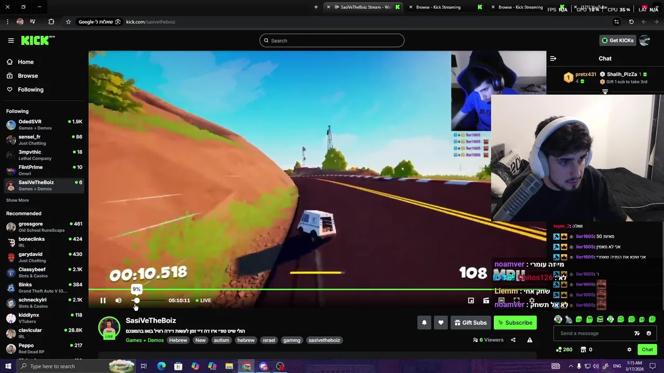Image resolution: width=664 pixels, height=373 pixels.
Task: Open a new browser tab
Action: 316,7
